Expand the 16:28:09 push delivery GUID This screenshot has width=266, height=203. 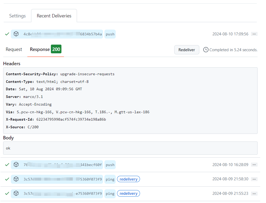[62, 165]
